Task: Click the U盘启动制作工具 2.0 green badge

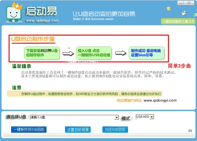Action: coord(178,21)
